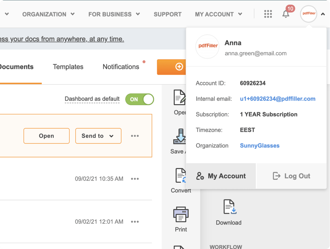Image resolution: width=330 pixels, height=249 pixels.
Task: Open the MY ACCOUNT dropdown
Action: [x=218, y=14]
